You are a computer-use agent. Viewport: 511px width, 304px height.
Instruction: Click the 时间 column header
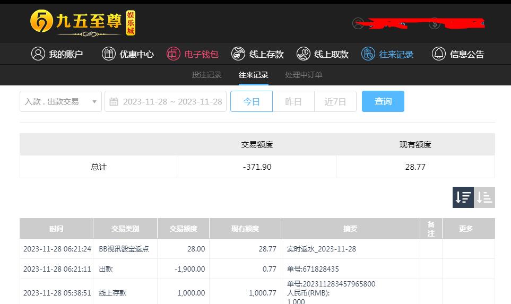pyautogui.click(x=56, y=229)
